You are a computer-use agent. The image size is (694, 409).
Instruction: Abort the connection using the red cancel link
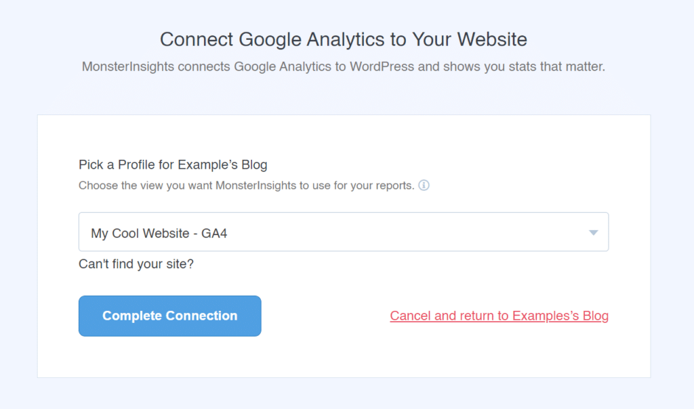click(x=499, y=316)
